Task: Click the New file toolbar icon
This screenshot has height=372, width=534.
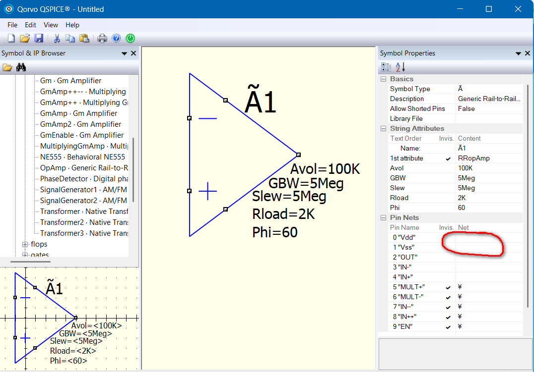Action: 11,38
